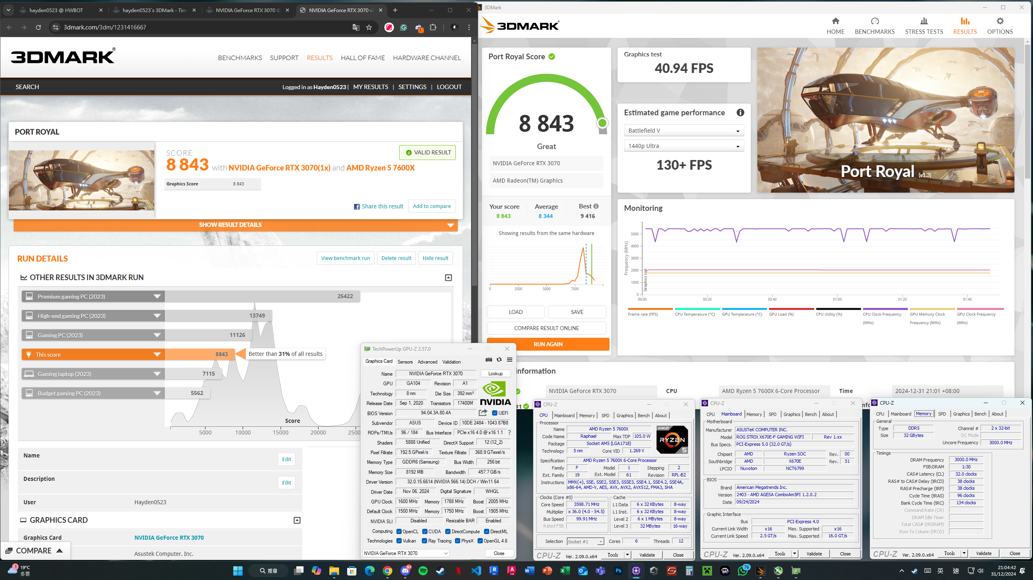
Task: Click the CPU Clock Frequency legend color bar
Action: tap(885, 309)
